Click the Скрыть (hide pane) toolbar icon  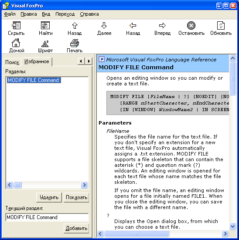pyautogui.click(x=16, y=25)
